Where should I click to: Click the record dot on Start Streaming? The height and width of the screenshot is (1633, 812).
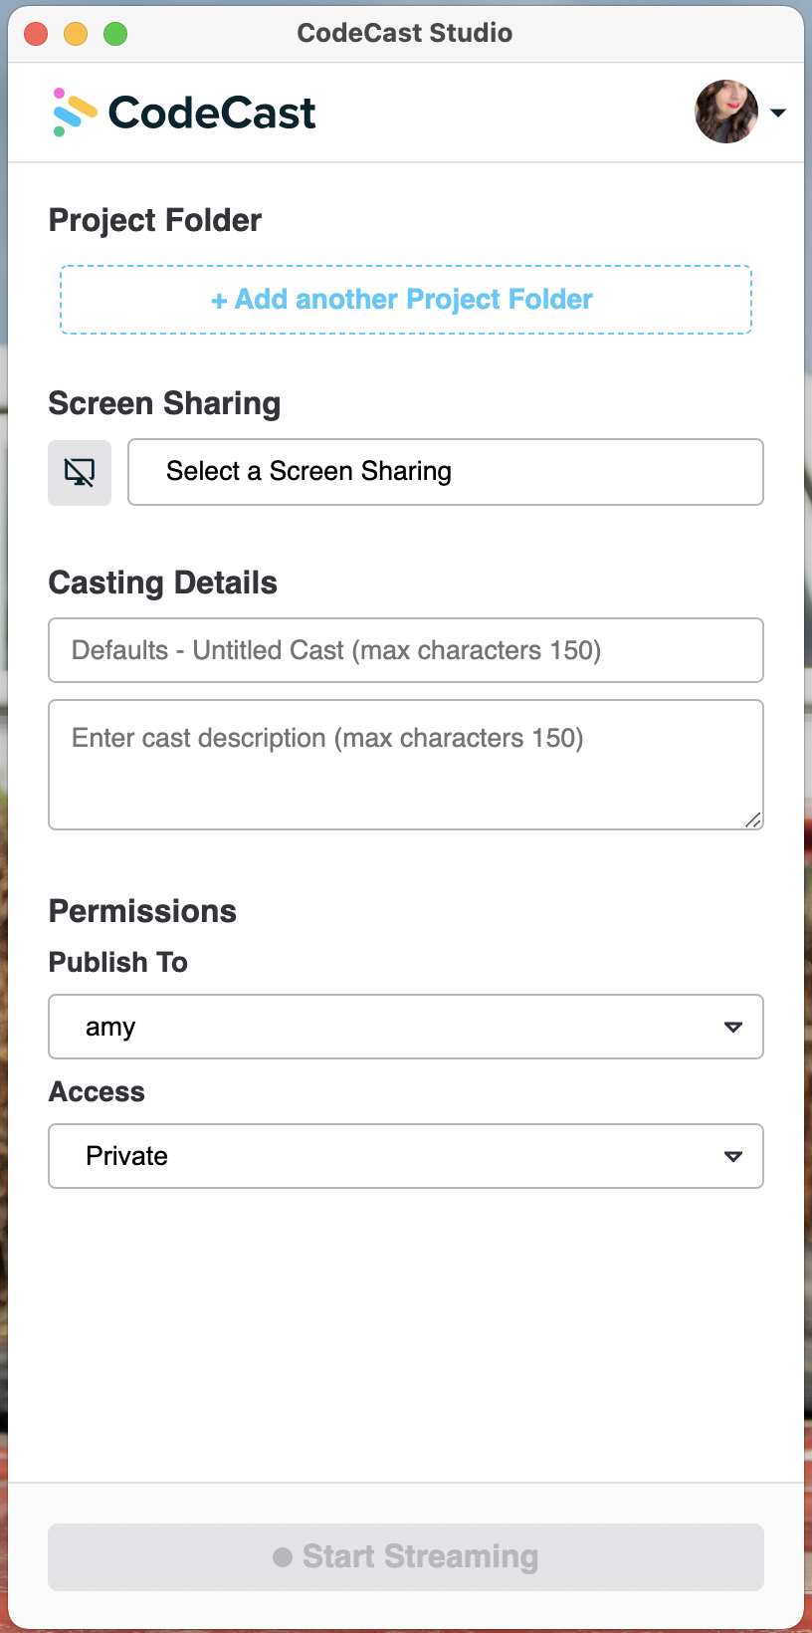click(x=283, y=1557)
